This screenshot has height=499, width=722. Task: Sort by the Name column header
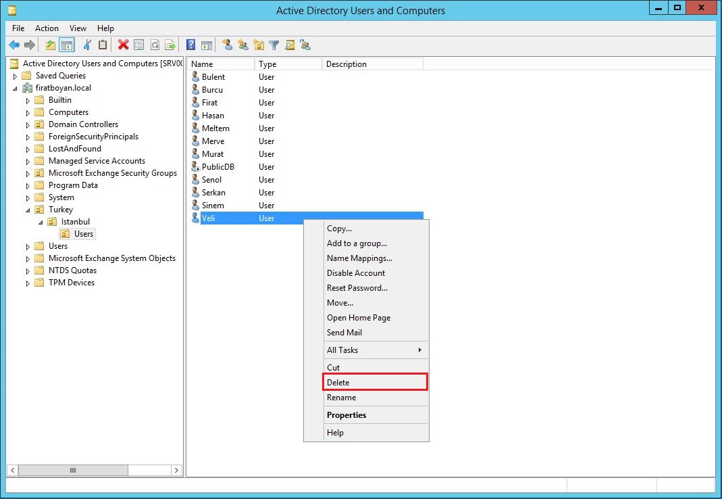221,64
